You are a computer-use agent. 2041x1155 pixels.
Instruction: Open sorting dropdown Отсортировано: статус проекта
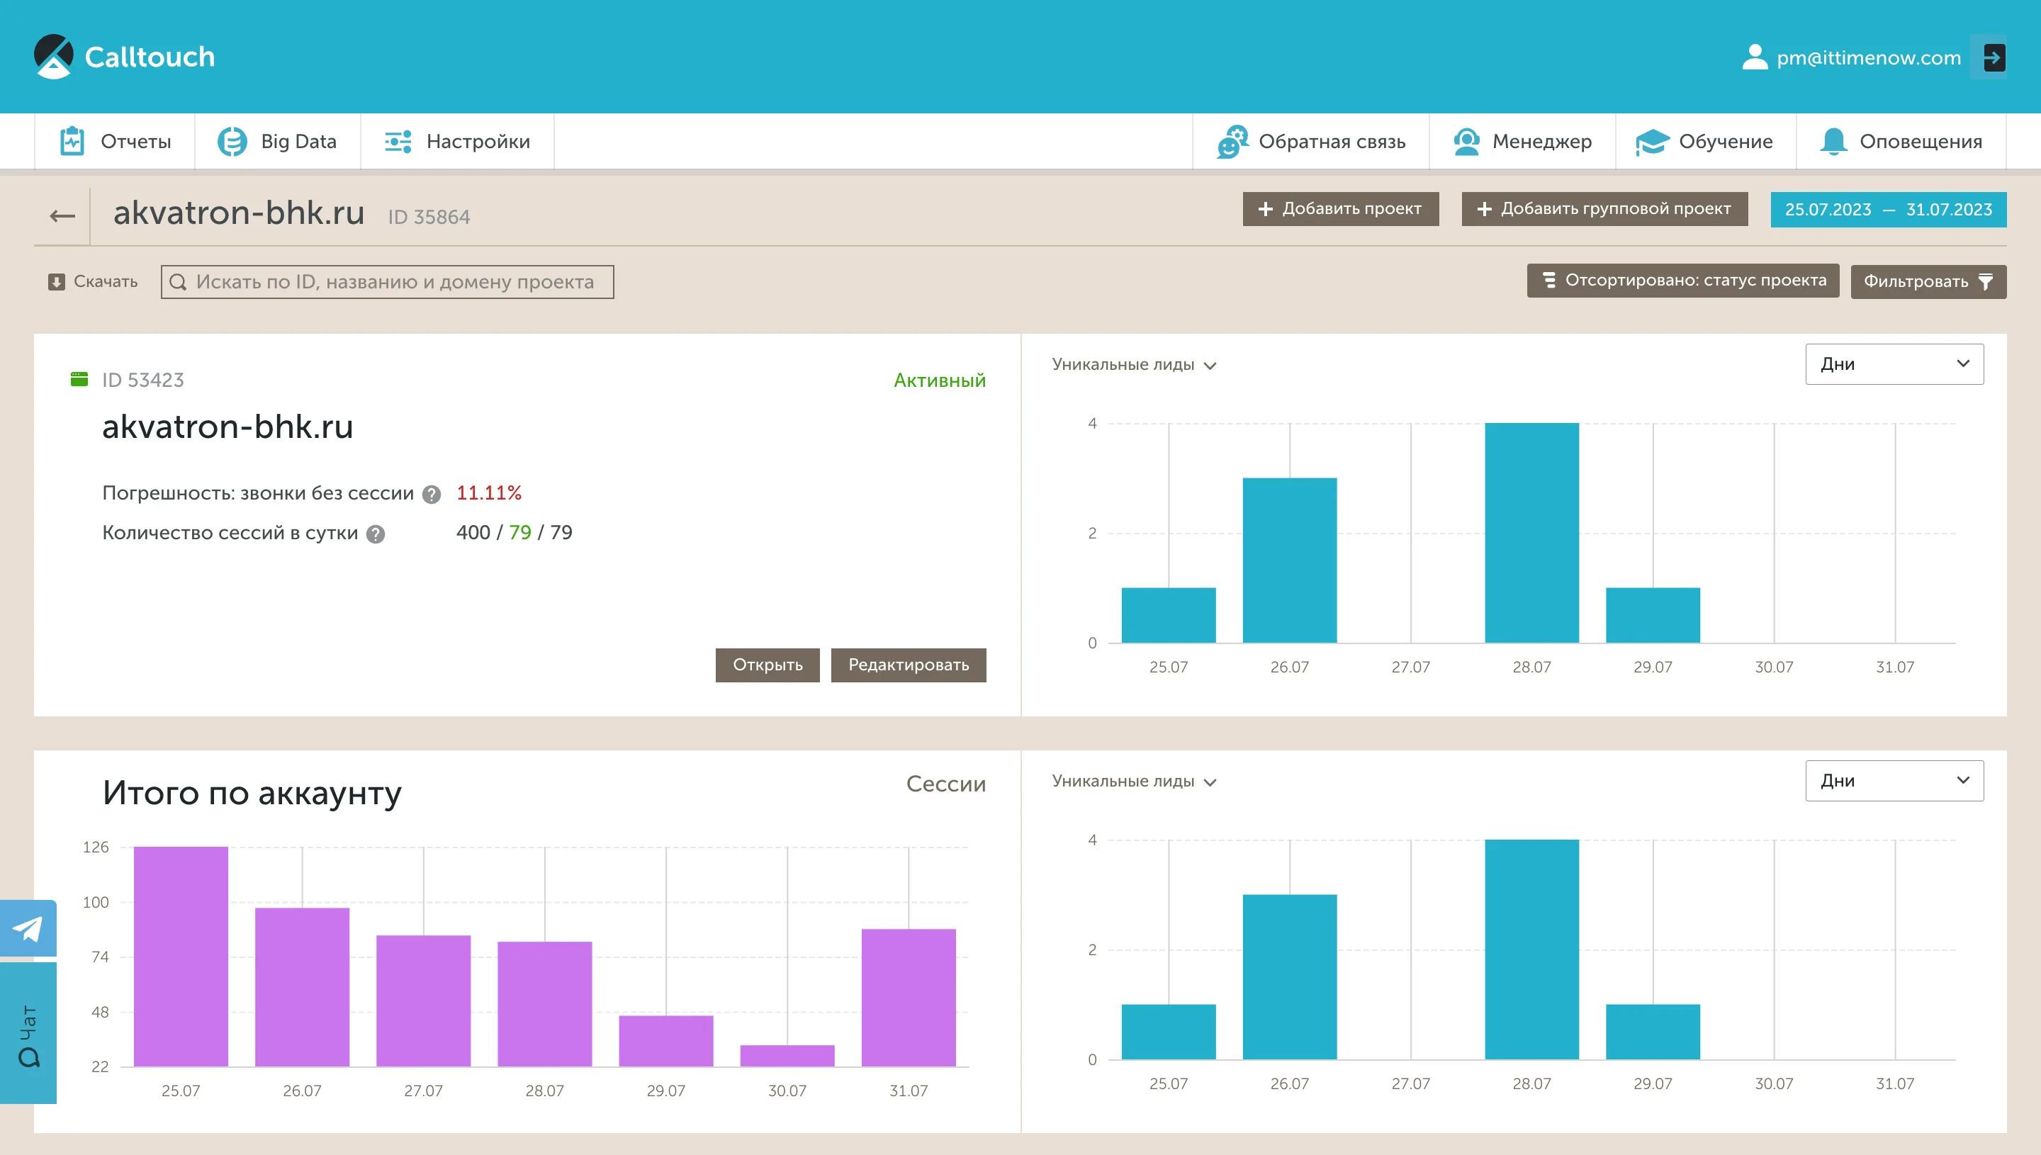click(1682, 281)
